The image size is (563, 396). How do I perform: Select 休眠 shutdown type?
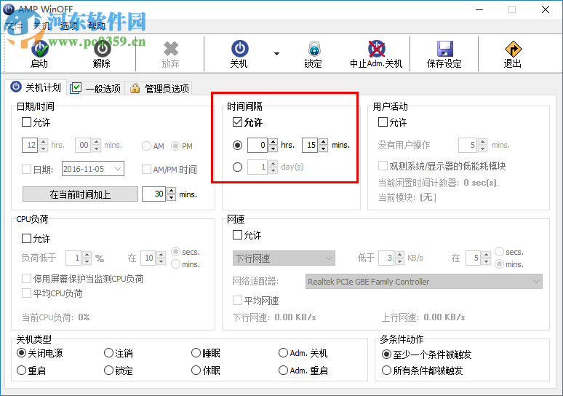point(196,370)
